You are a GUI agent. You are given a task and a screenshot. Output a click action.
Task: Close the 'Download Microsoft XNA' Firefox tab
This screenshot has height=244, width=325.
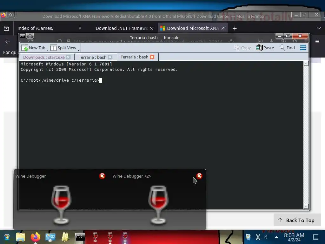click(x=223, y=28)
